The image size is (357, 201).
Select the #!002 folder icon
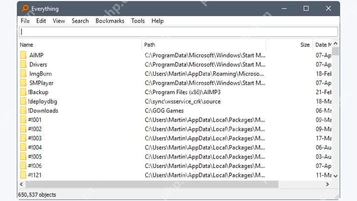click(23, 129)
